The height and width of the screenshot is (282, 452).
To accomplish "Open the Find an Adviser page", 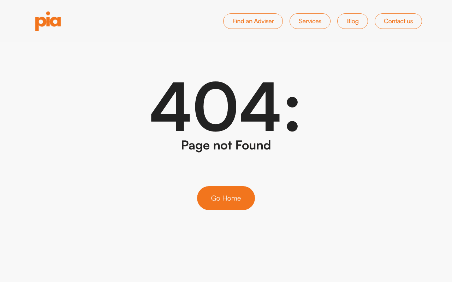I will [253, 21].
